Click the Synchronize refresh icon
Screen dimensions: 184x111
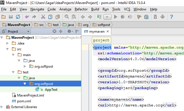click(x=18, y=17)
